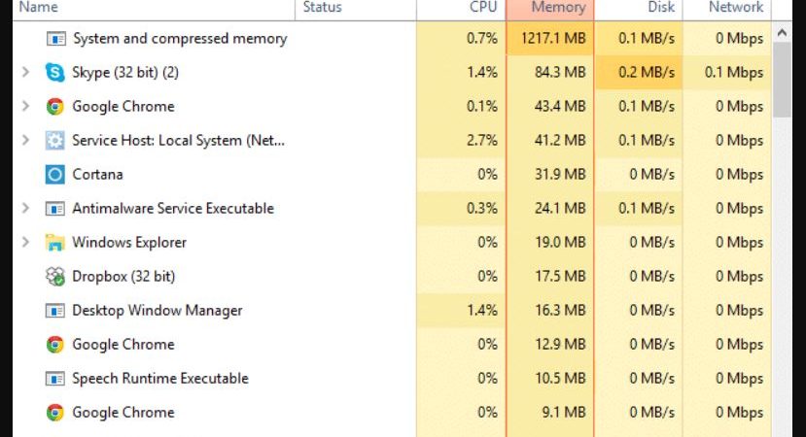Image resolution: width=806 pixels, height=437 pixels.
Task: Expand the Windows Explorer process group
Action: tap(26, 243)
